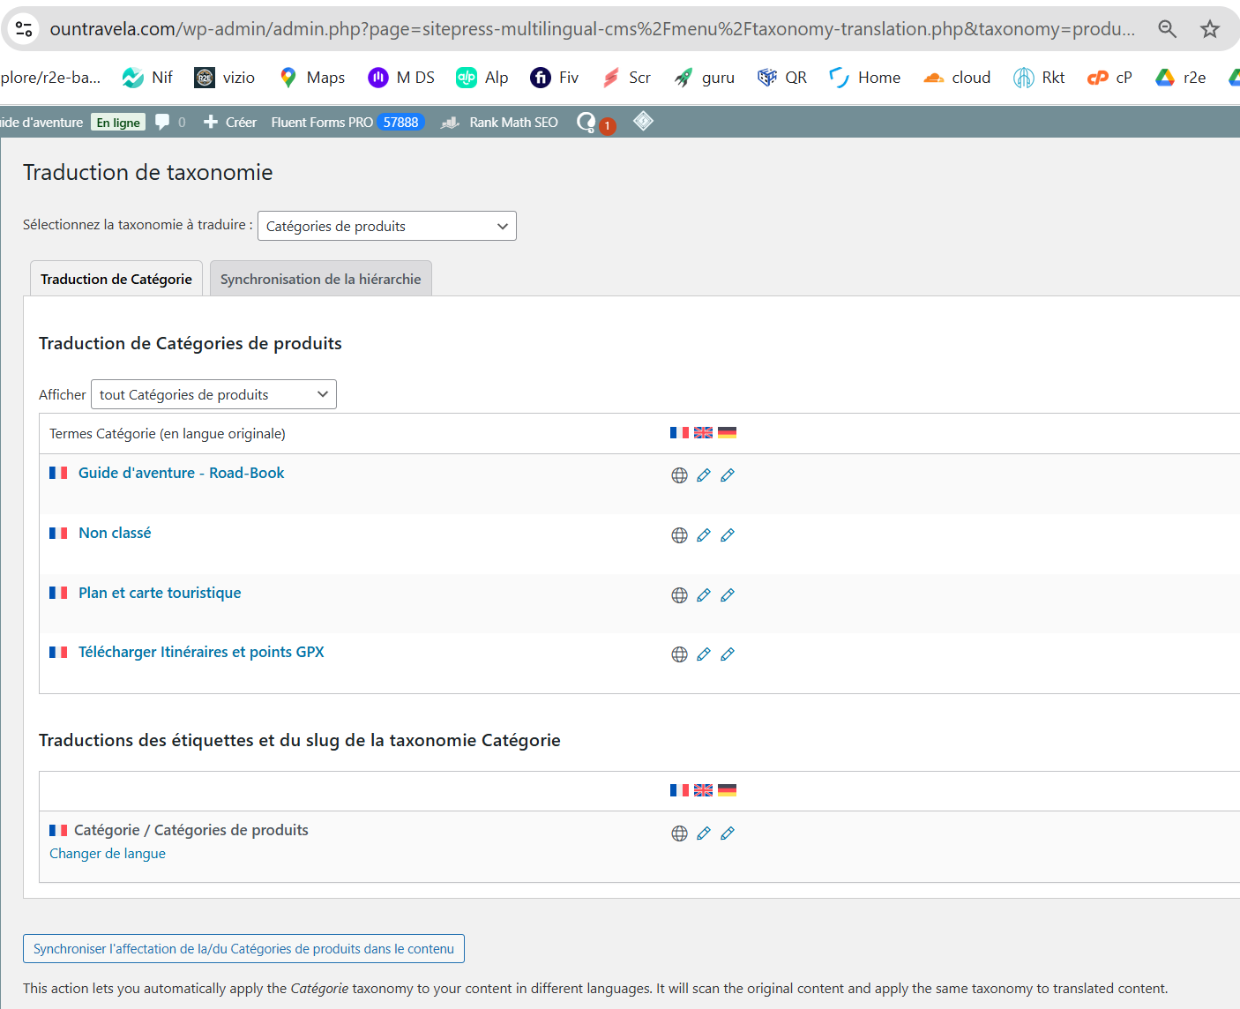
Task: Open the taxonomy to translate dropdown
Action: click(386, 226)
